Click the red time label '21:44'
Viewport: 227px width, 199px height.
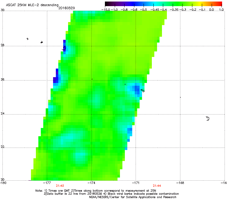pos(157,186)
